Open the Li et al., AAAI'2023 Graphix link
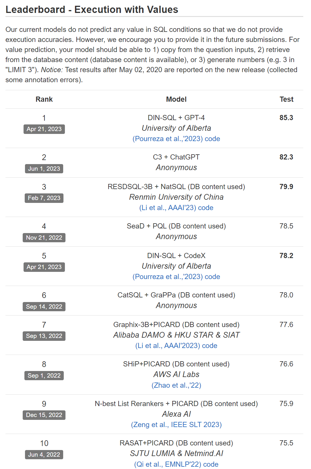 [x=168, y=346]
